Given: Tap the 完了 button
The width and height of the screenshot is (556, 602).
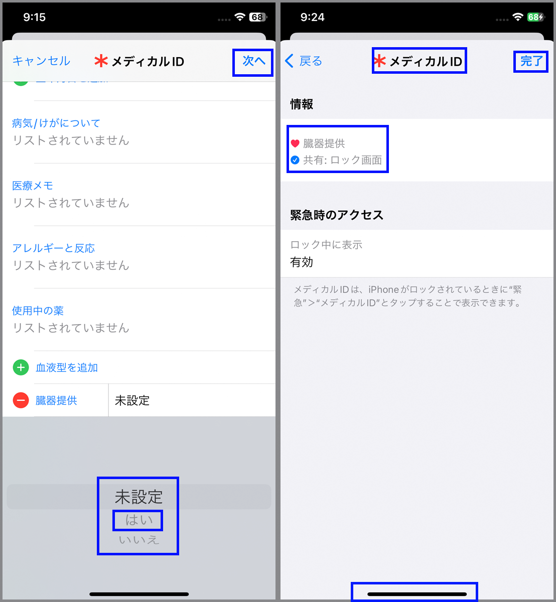Looking at the screenshot, I should pyautogui.click(x=531, y=61).
